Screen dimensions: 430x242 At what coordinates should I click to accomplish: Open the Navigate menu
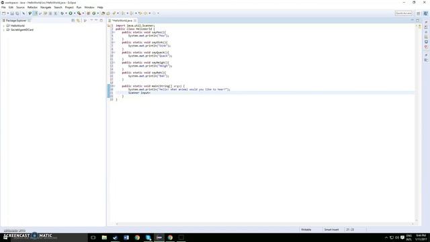[x=46, y=7]
